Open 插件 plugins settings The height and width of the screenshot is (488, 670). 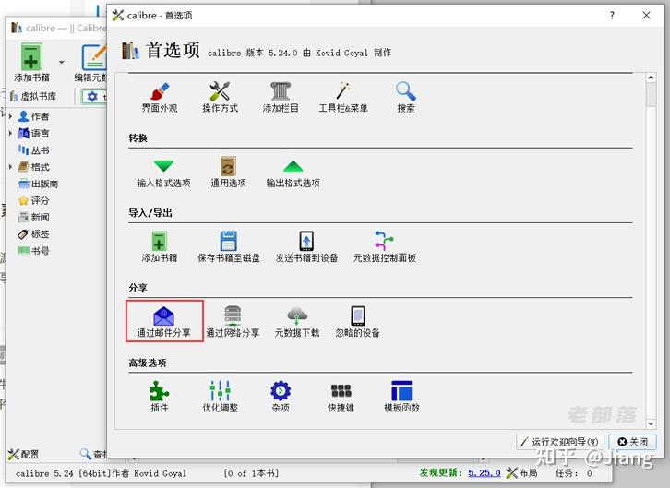pos(160,396)
